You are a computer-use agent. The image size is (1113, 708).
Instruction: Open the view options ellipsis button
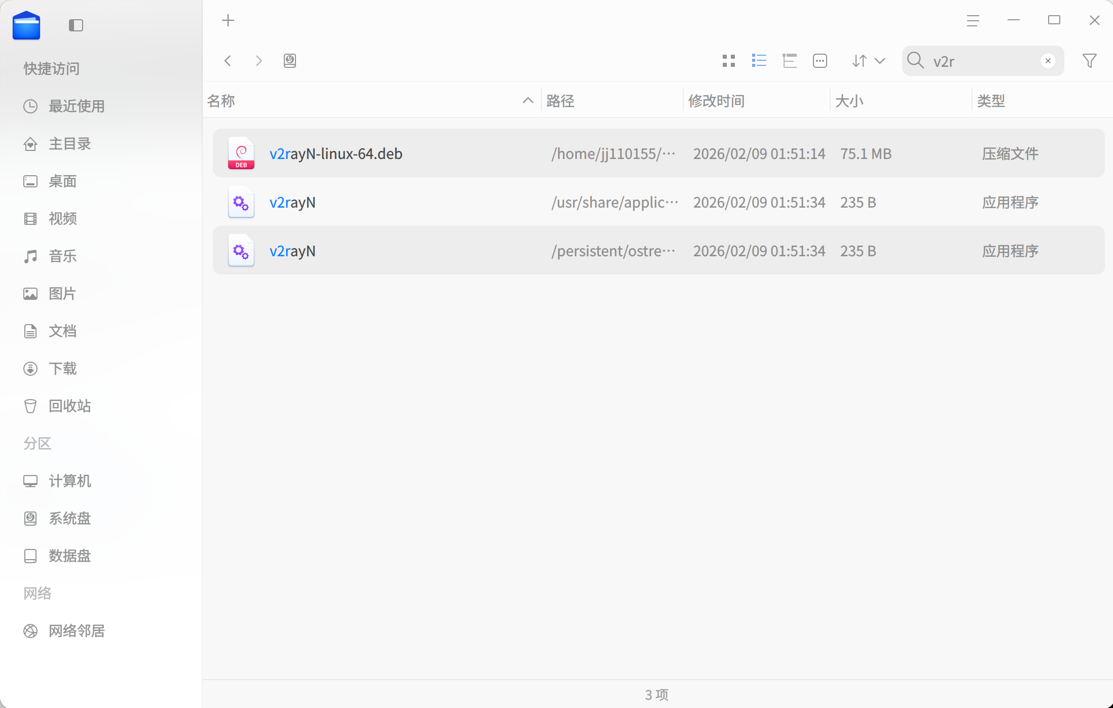click(820, 61)
